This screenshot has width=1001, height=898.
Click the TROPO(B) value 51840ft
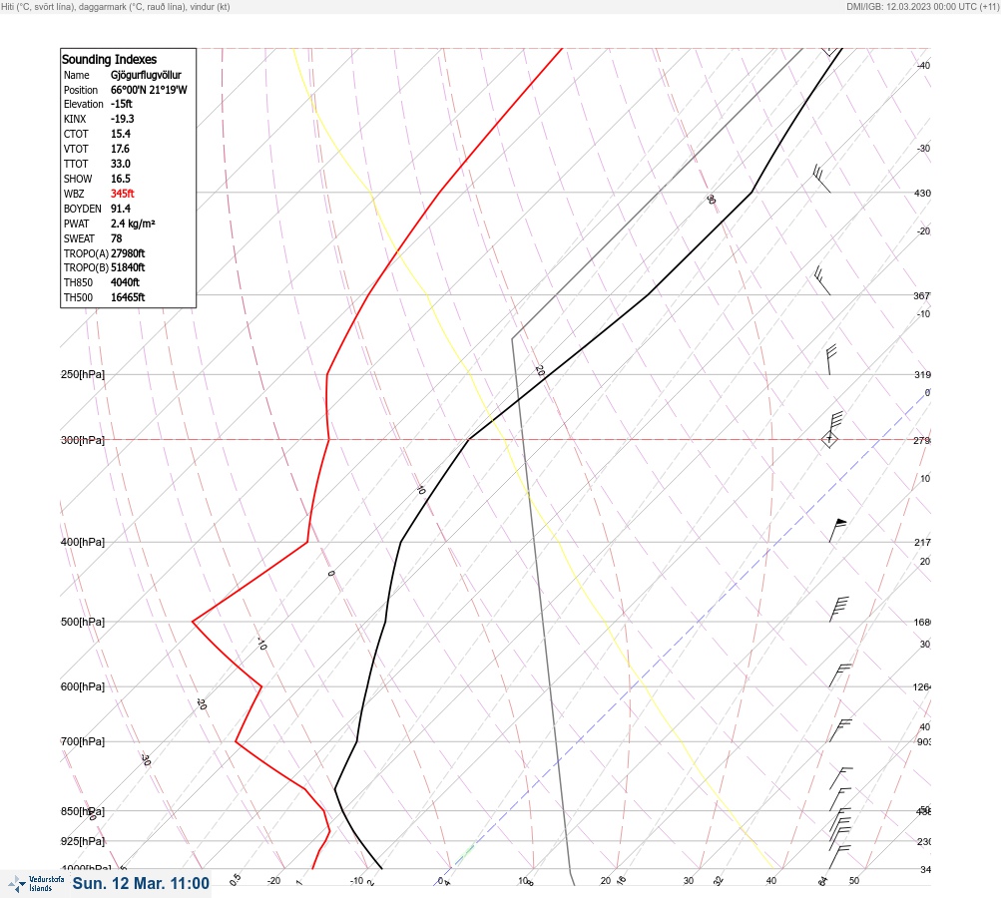click(128, 267)
